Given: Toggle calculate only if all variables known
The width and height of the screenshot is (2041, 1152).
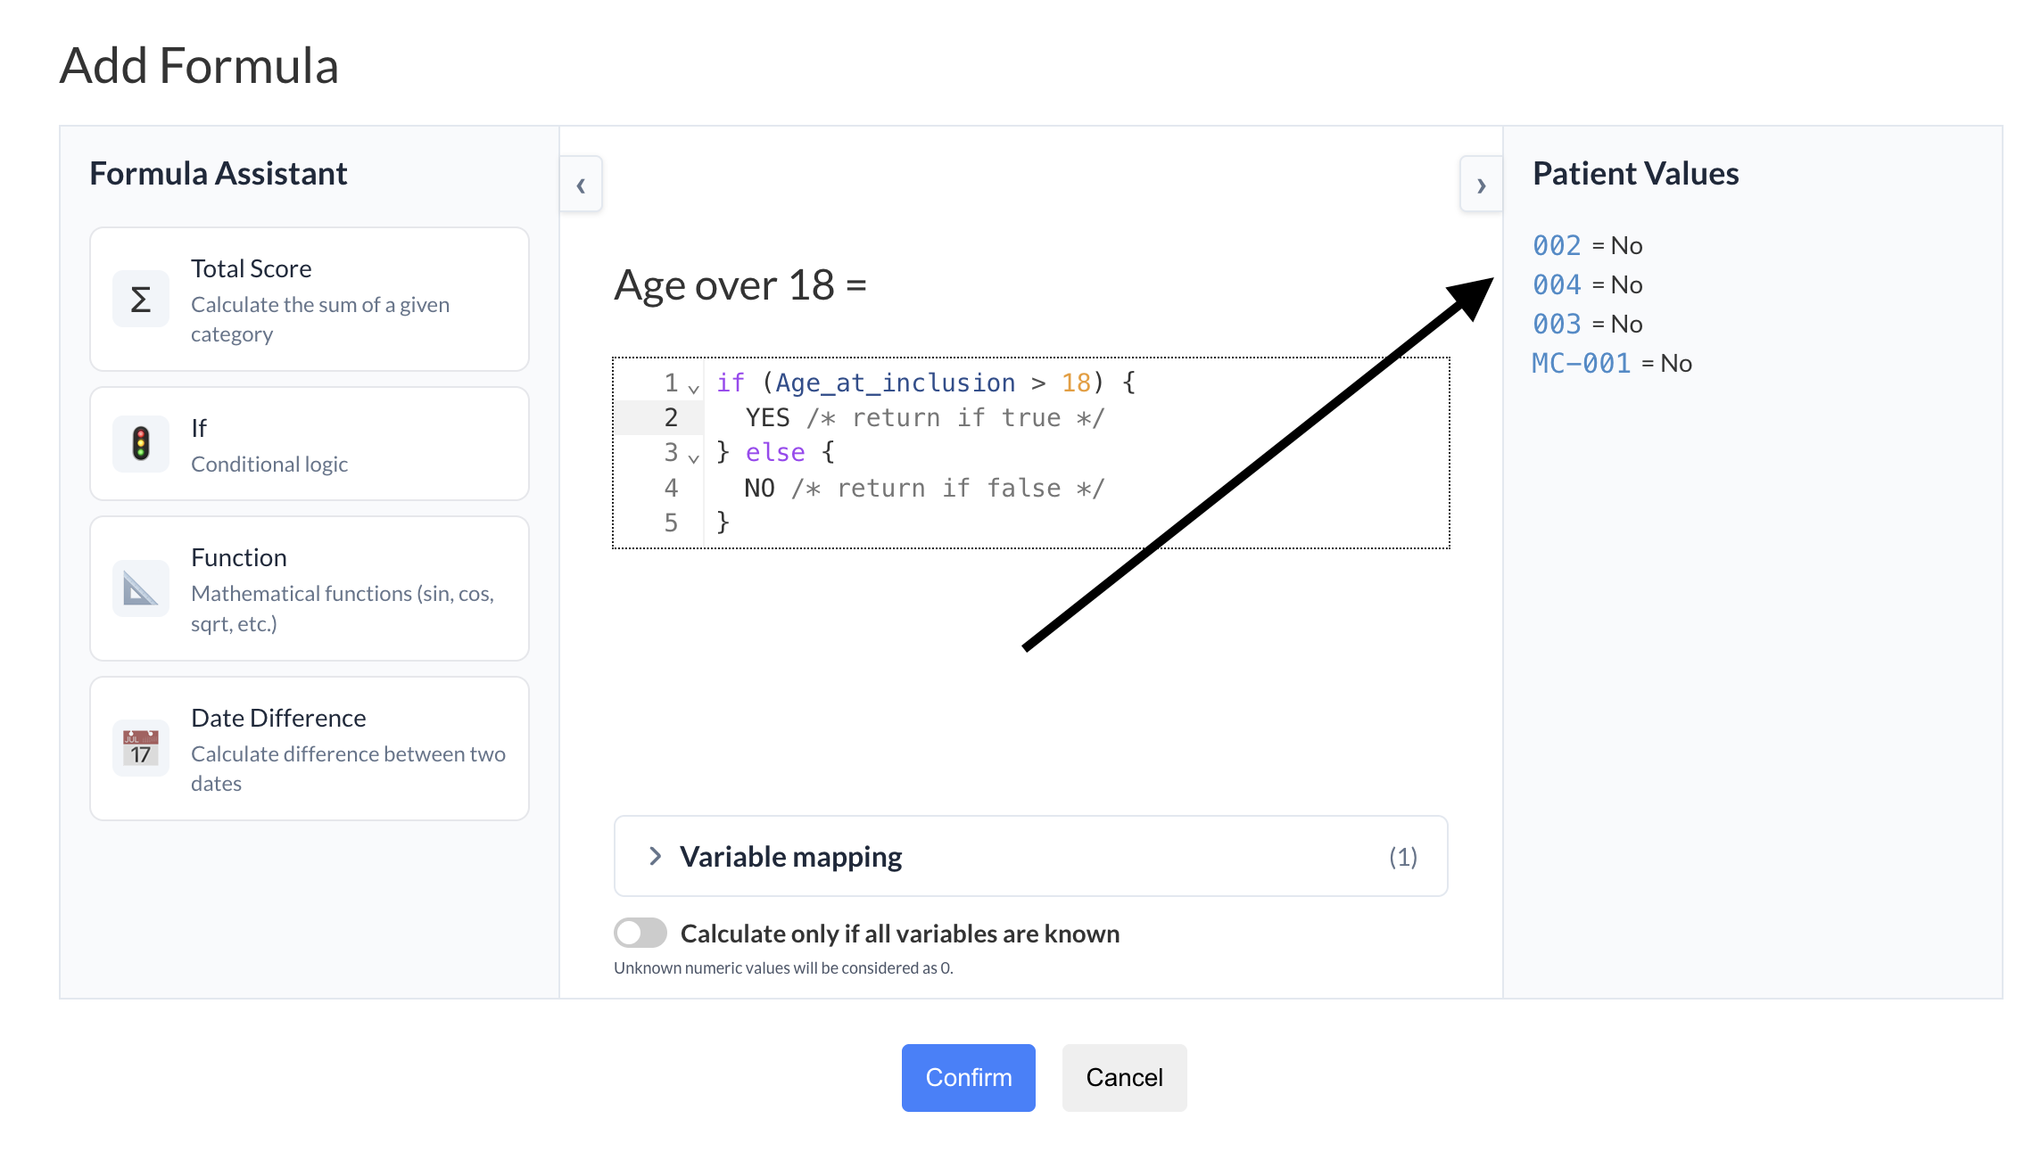Looking at the screenshot, I should click(640, 933).
